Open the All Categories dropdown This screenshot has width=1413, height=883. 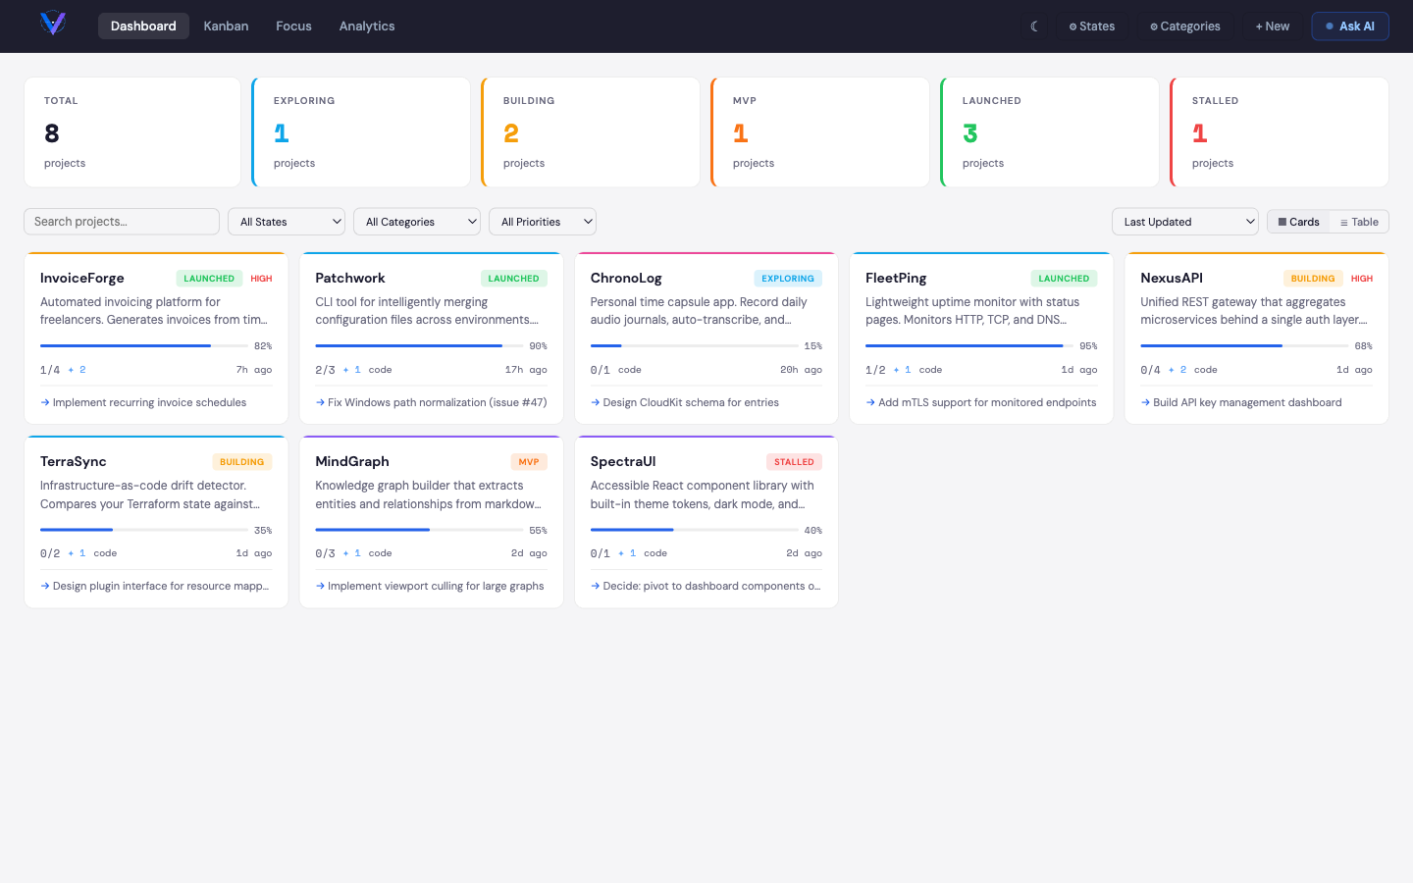coord(416,222)
